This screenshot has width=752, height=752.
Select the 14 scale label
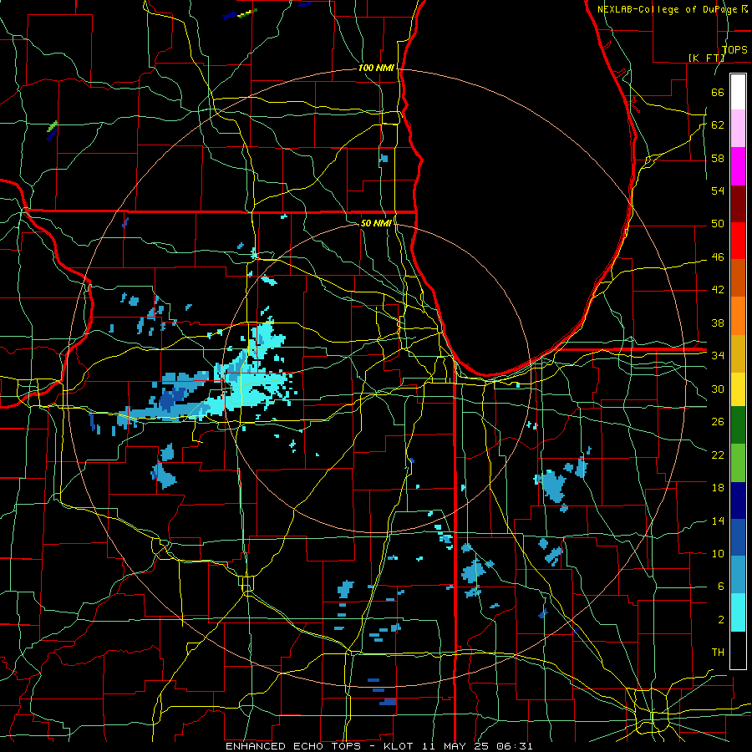coord(718,521)
